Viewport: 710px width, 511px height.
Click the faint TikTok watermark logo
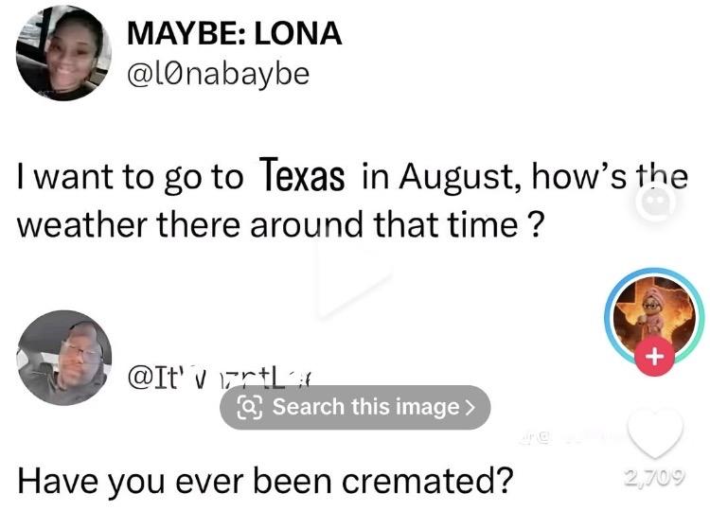pos(536,438)
